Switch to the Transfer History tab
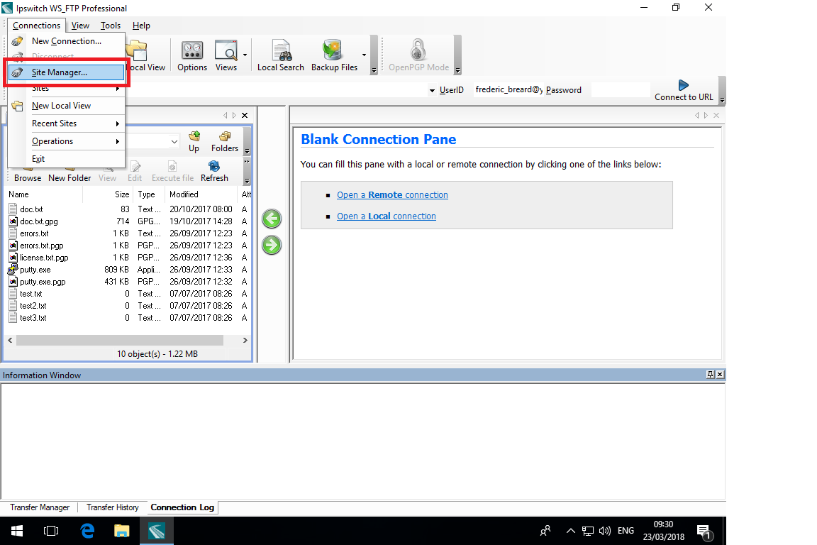Viewport: 817px width, 545px height. point(112,507)
